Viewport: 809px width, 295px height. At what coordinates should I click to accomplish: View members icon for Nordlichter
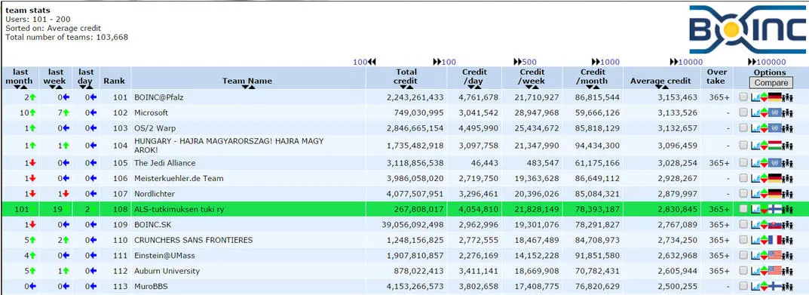click(787, 194)
